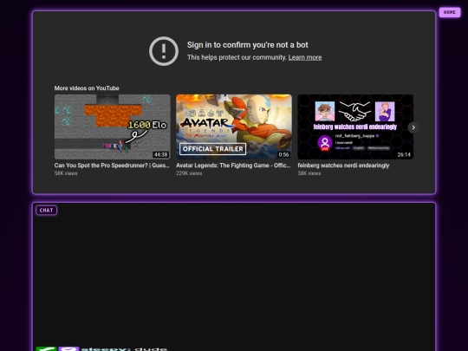
Task: Click the purple badge icon in chat
Action: pyautogui.click(x=69, y=348)
